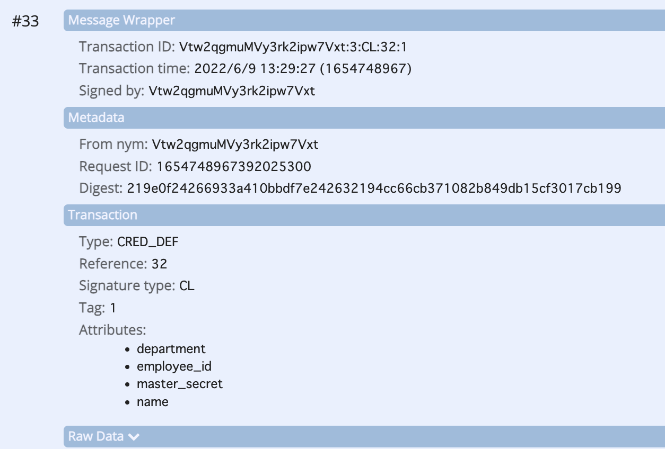Click the Tag value 1
665x449 pixels.
pos(113,308)
